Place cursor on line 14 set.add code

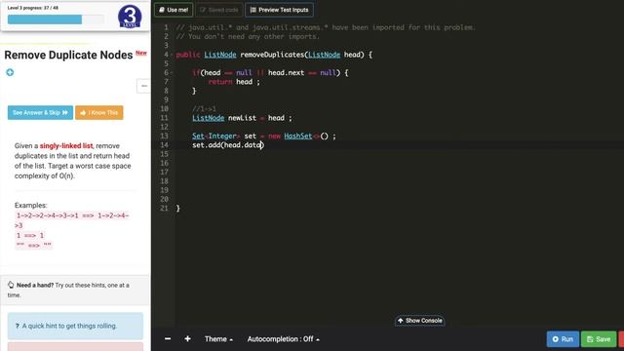pyautogui.click(x=228, y=145)
